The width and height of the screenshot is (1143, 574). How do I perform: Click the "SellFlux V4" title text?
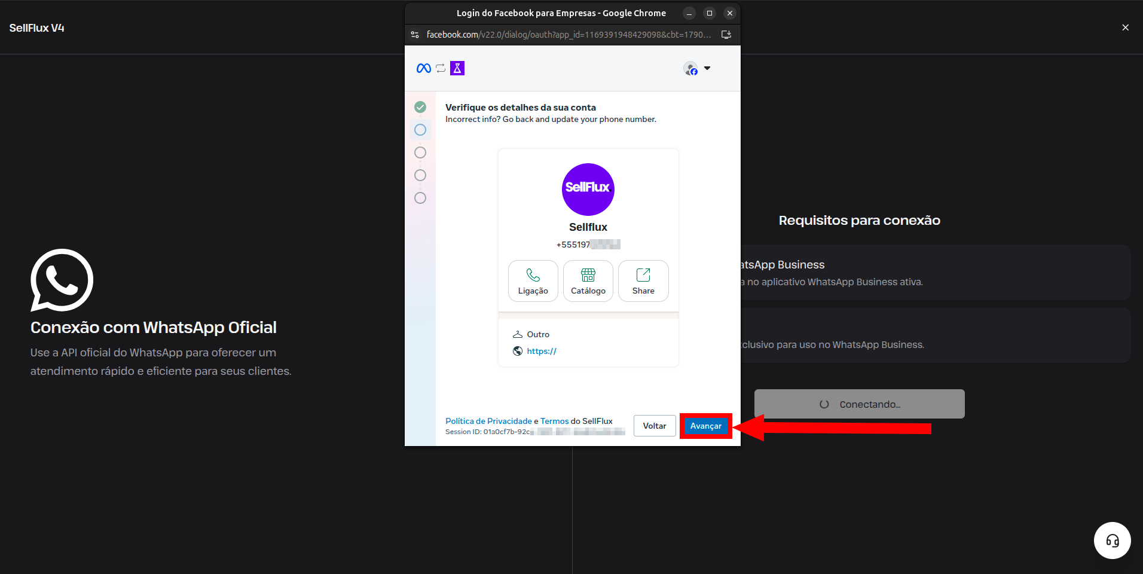tap(37, 28)
